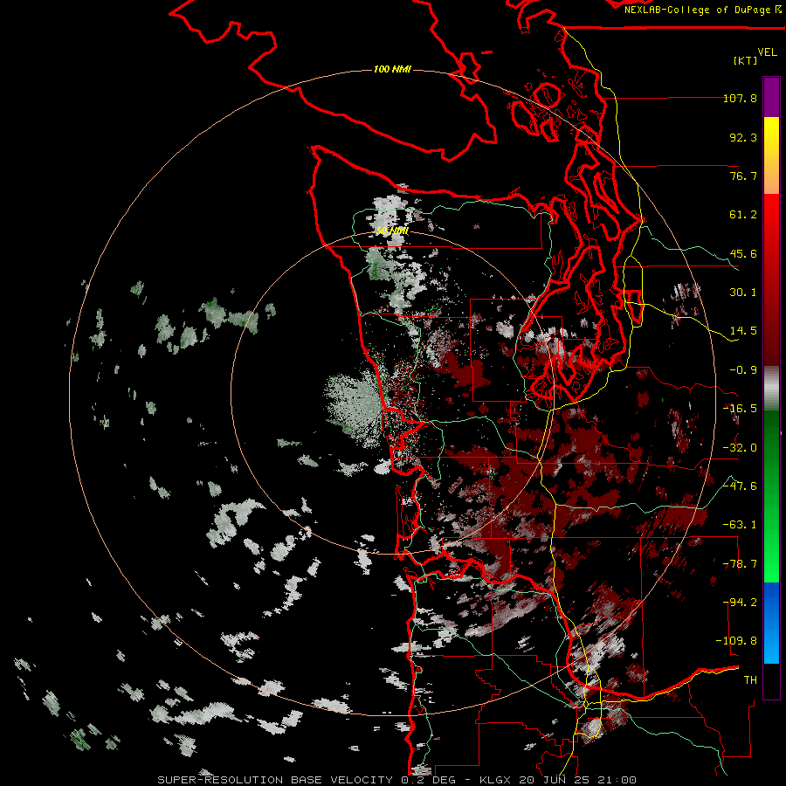
Task: Click the KLGX 20 JUN 25 21:00 timestamp
Action: [558, 780]
